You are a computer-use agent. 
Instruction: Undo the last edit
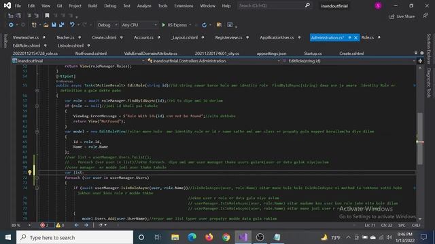click(72, 25)
